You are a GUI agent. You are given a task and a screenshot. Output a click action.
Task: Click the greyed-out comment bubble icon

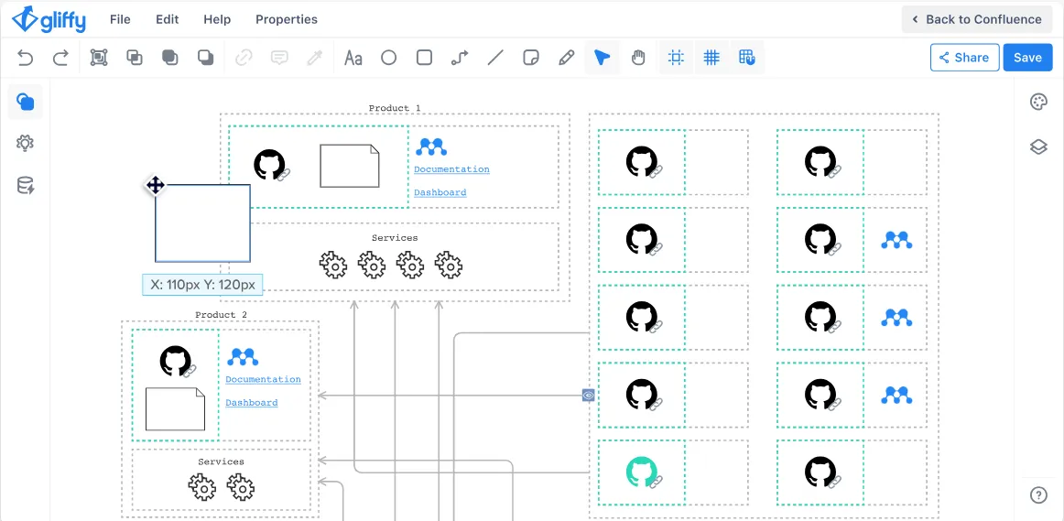[279, 58]
